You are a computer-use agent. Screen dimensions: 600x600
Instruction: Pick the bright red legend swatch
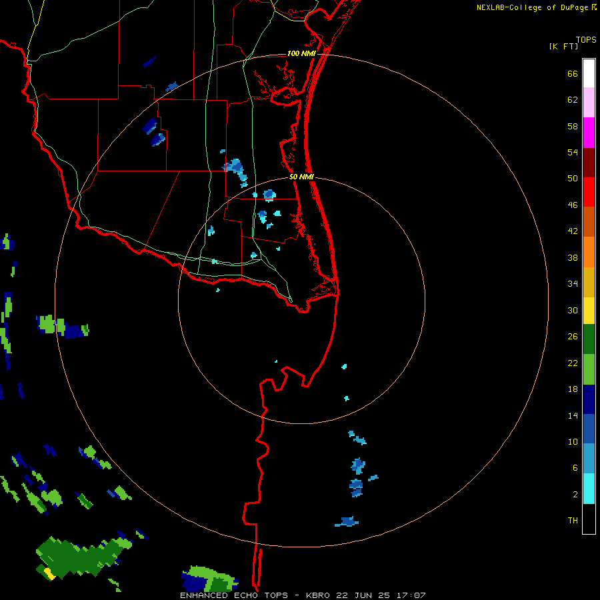(x=589, y=192)
